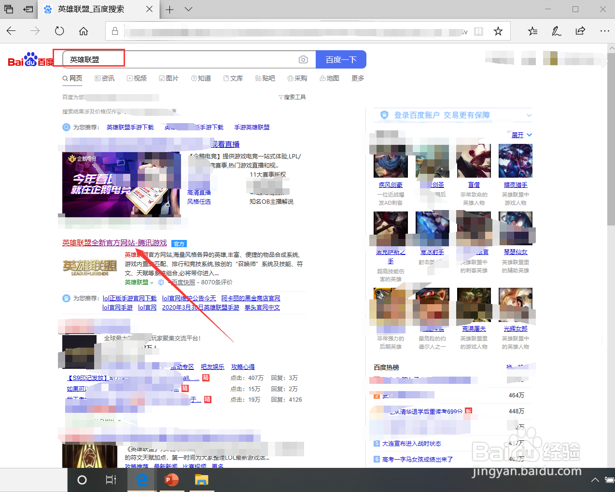Screen dimensions: 615x492
Task: Click into the Baidu search input field
Action: tap(189, 59)
